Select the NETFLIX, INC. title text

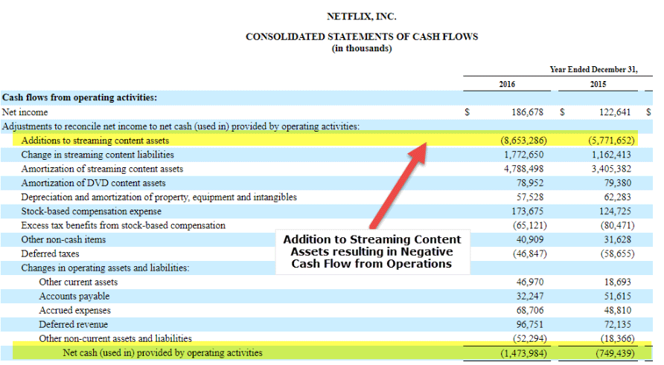[x=361, y=16]
